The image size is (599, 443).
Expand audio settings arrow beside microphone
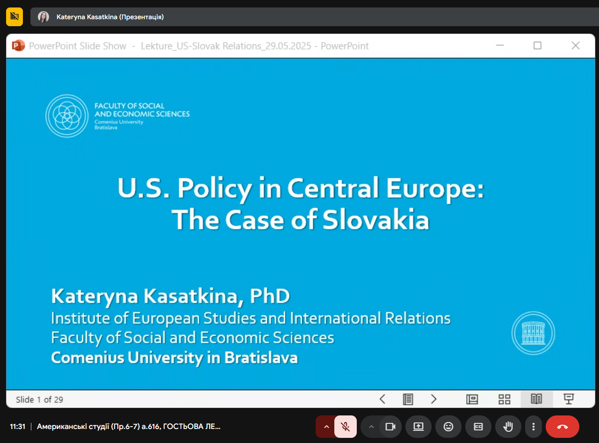[x=326, y=427]
